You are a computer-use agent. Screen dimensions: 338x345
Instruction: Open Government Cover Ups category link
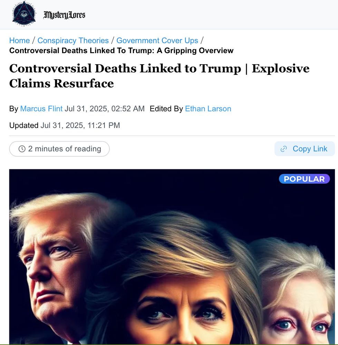click(157, 40)
